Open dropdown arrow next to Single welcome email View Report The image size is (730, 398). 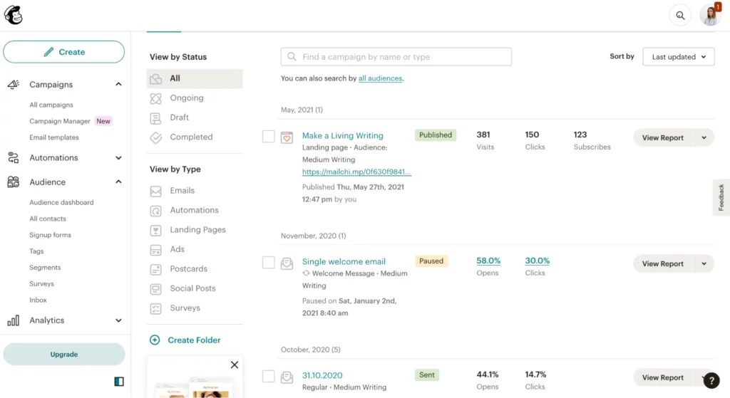pyautogui.click(x=704, y=263)
